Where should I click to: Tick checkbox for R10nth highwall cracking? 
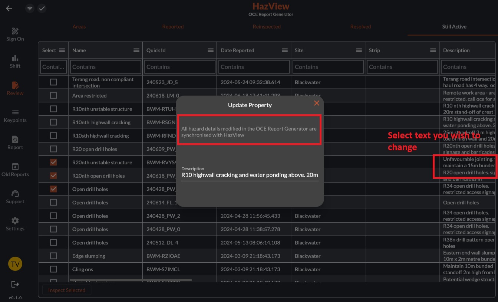click(53, 122)
